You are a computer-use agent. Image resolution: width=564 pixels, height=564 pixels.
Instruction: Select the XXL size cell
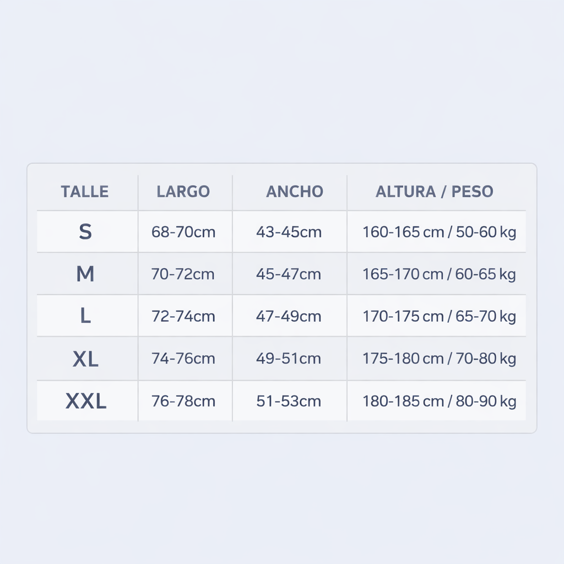[x=86, y=402]
